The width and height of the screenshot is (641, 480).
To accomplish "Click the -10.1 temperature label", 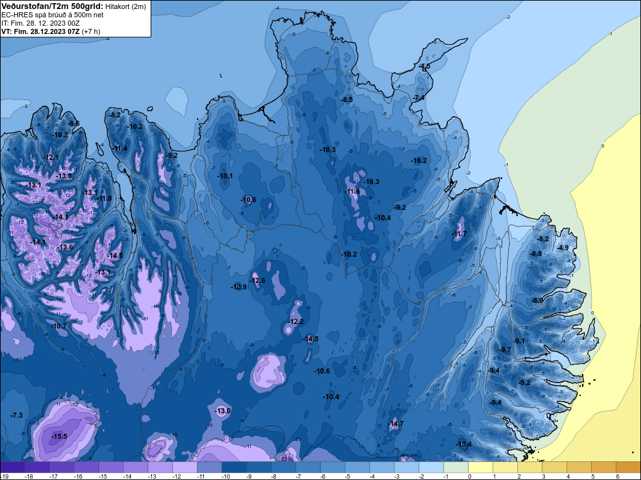I will pos(225,176).
